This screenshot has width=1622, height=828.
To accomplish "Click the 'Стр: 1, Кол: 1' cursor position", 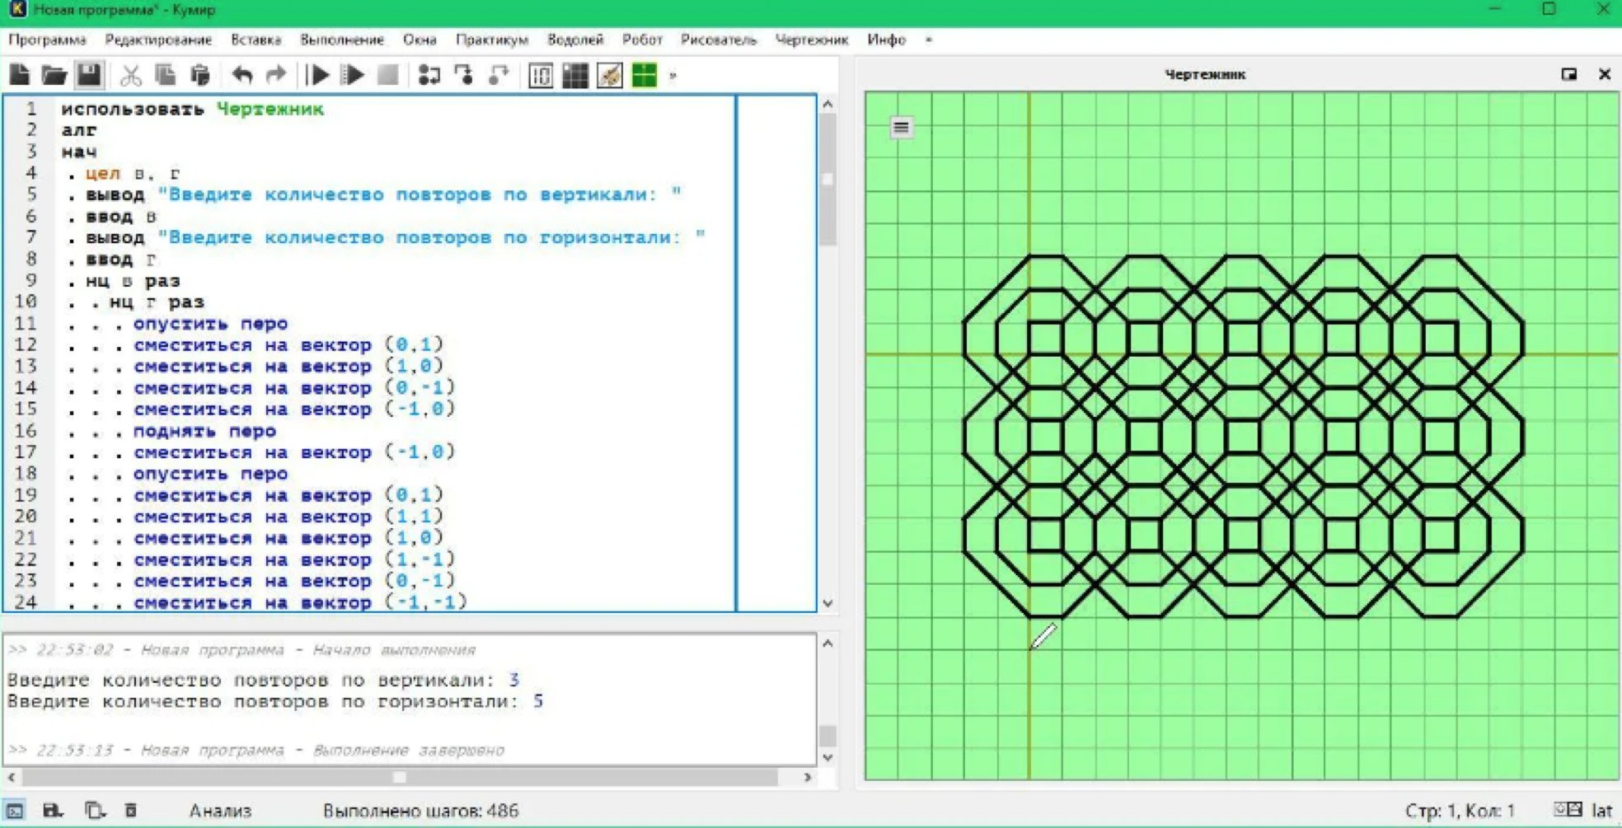I will [x=1460, y=811].
